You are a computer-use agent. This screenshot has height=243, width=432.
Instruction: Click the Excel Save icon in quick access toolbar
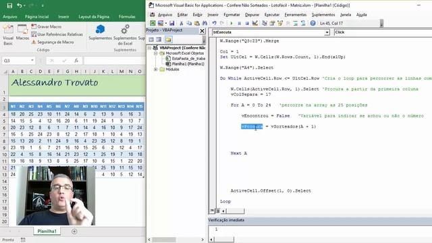click(9, 5)
